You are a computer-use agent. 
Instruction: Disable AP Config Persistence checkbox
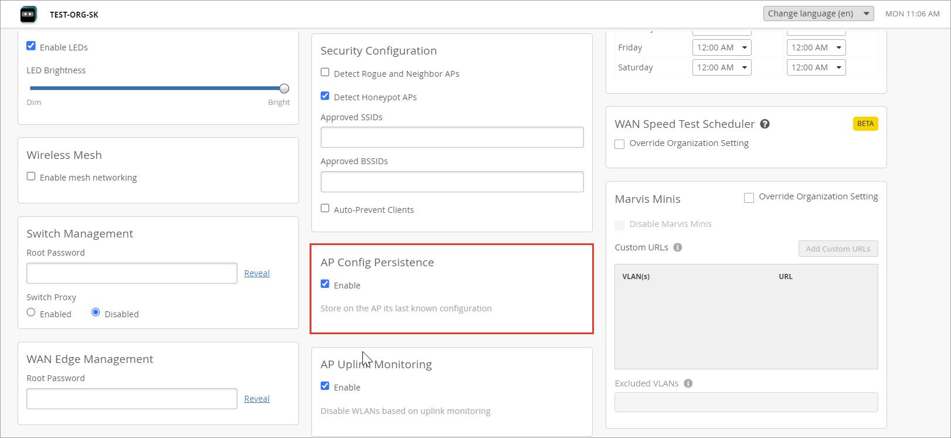325,284
